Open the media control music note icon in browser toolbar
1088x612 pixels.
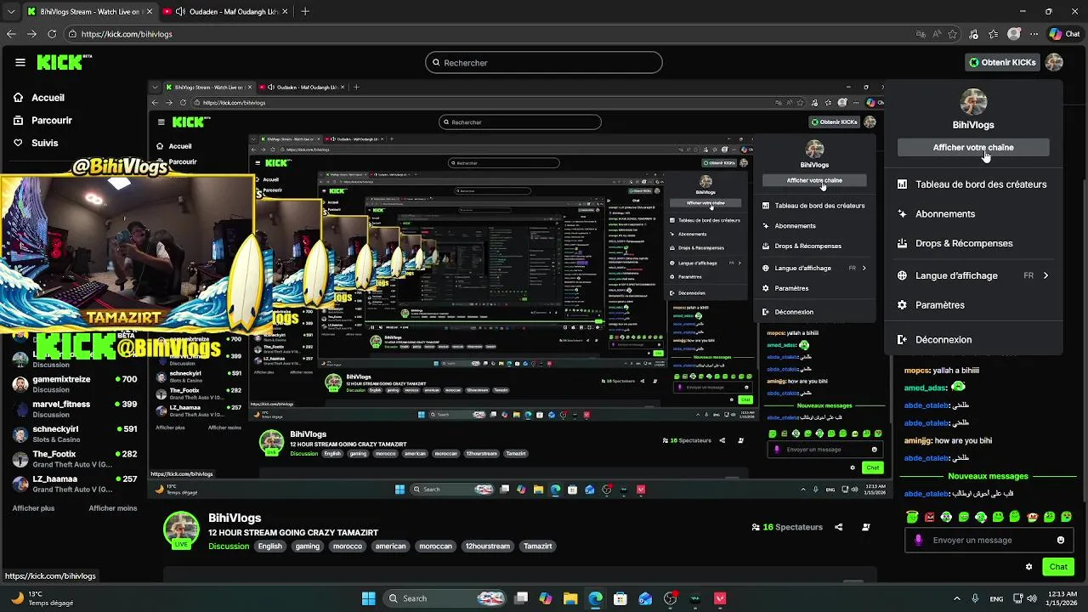pos(976,34)
